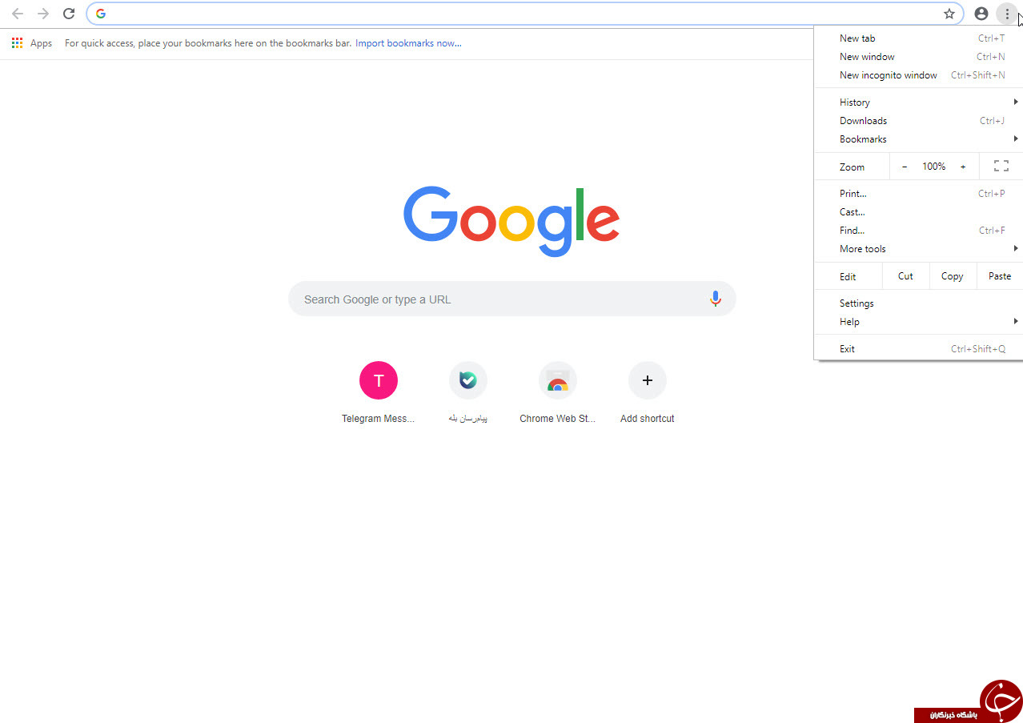Click the Apps label in bookmarks bar
The height and width of the screenshot is (723, 1023).
[x=41, y=43]
